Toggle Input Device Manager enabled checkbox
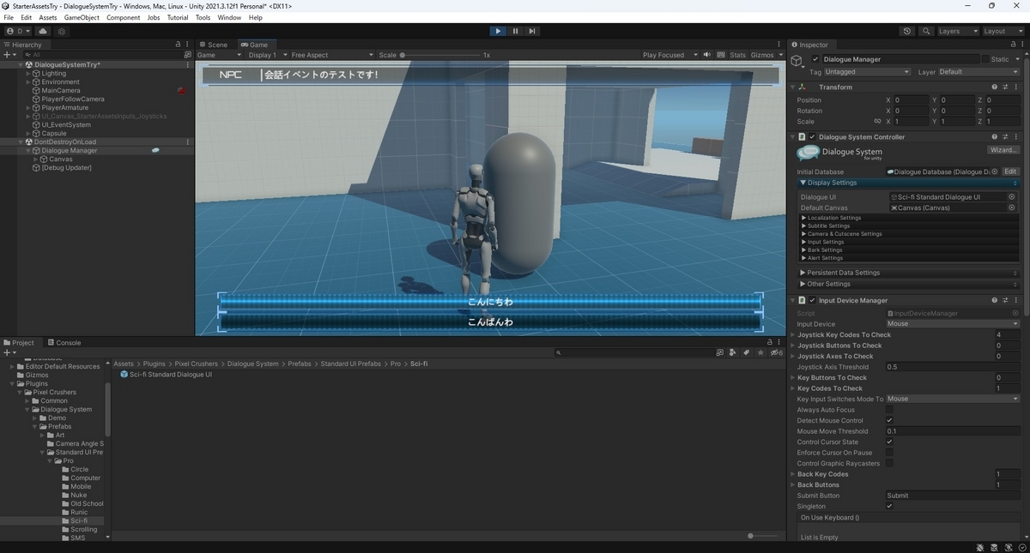Screen dimensions: 1030x553 pyautogui.click(x=812, y=300)
